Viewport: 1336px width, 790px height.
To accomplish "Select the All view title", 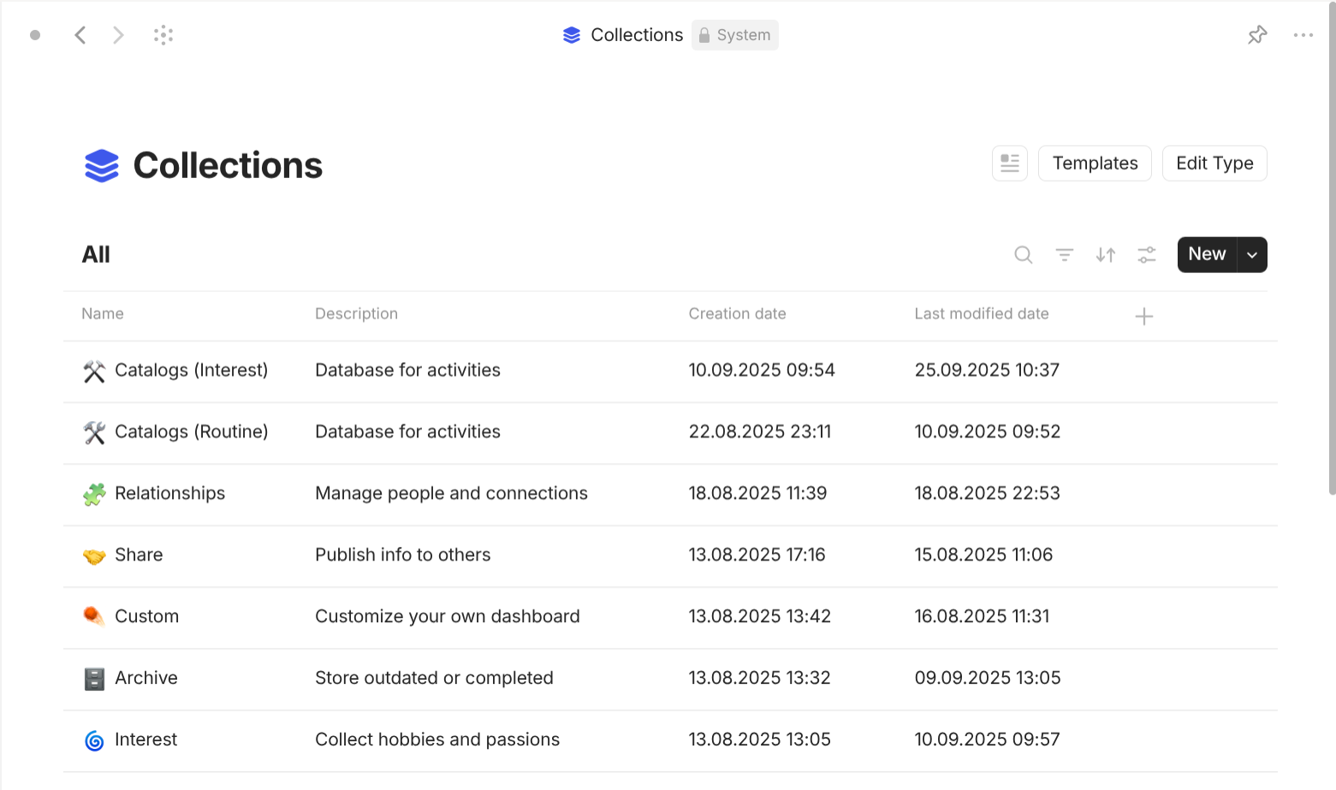I will (x=96, y=255).
